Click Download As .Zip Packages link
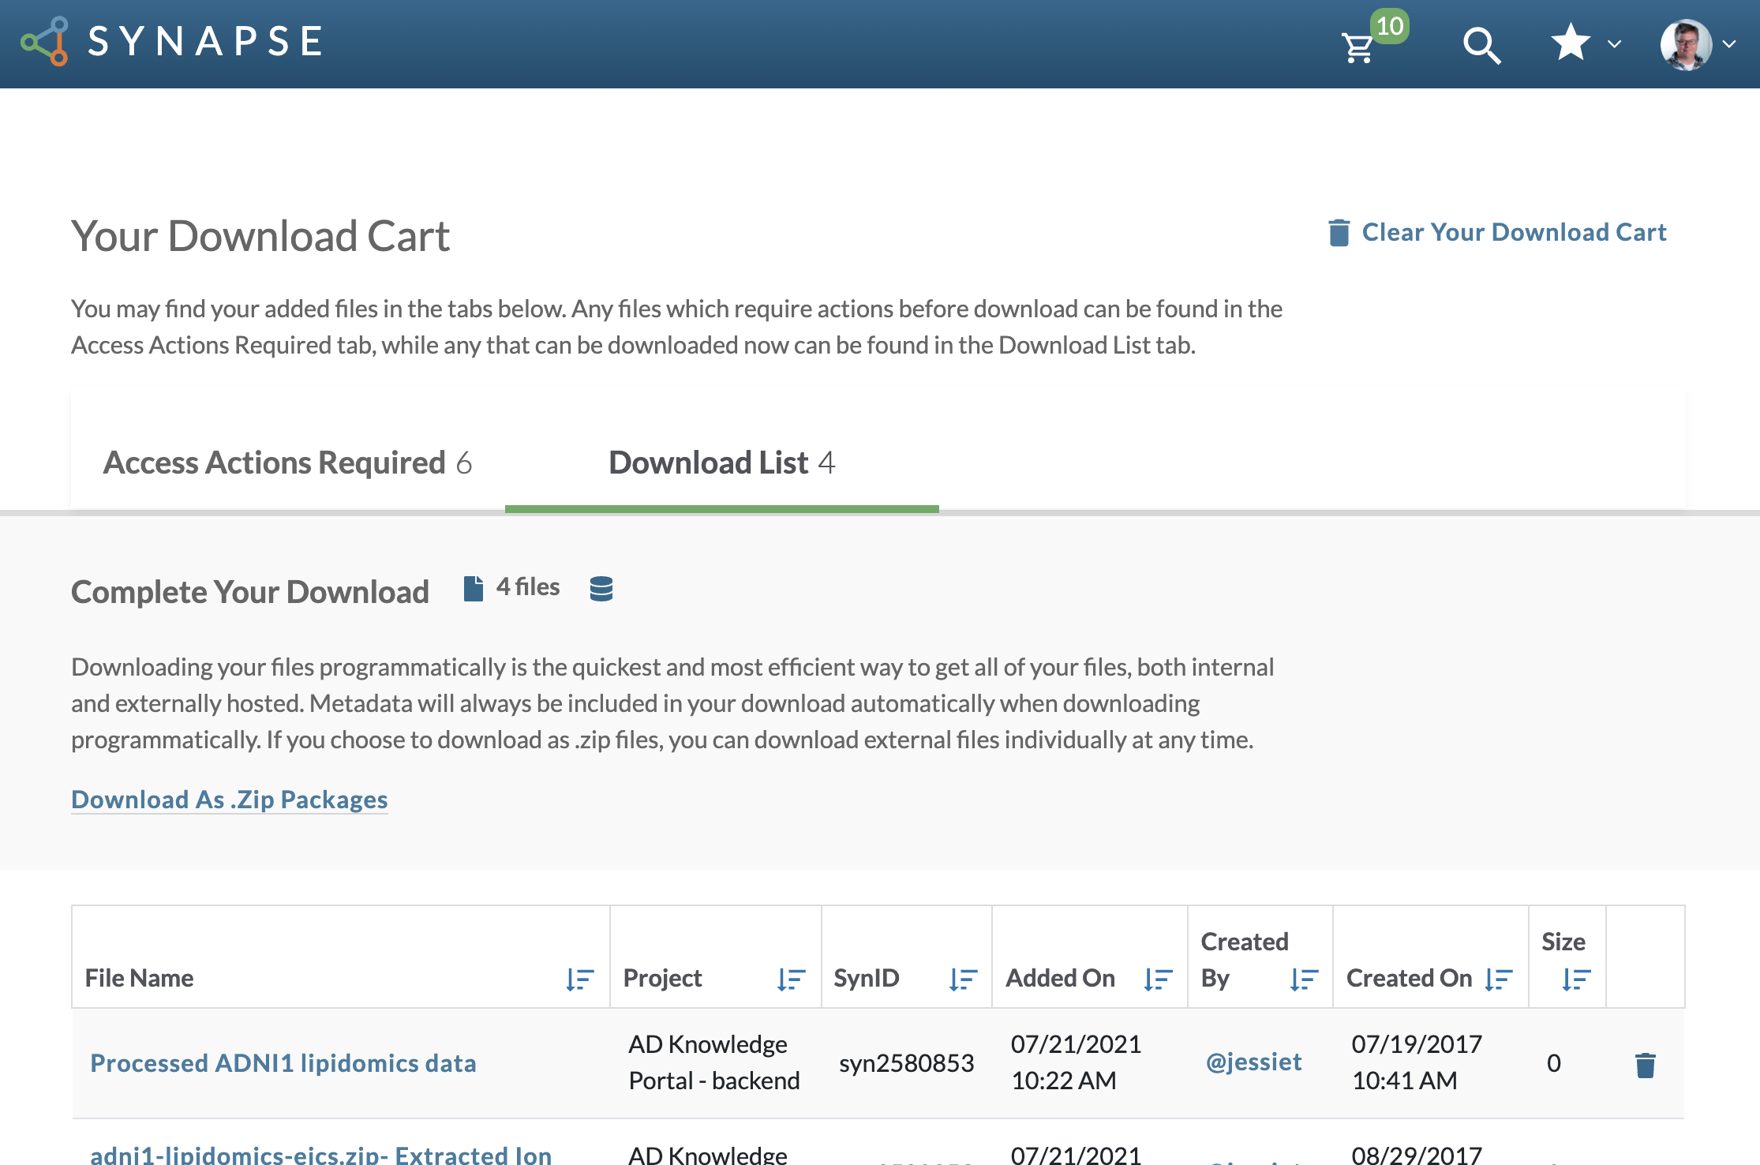 [230, 800]
